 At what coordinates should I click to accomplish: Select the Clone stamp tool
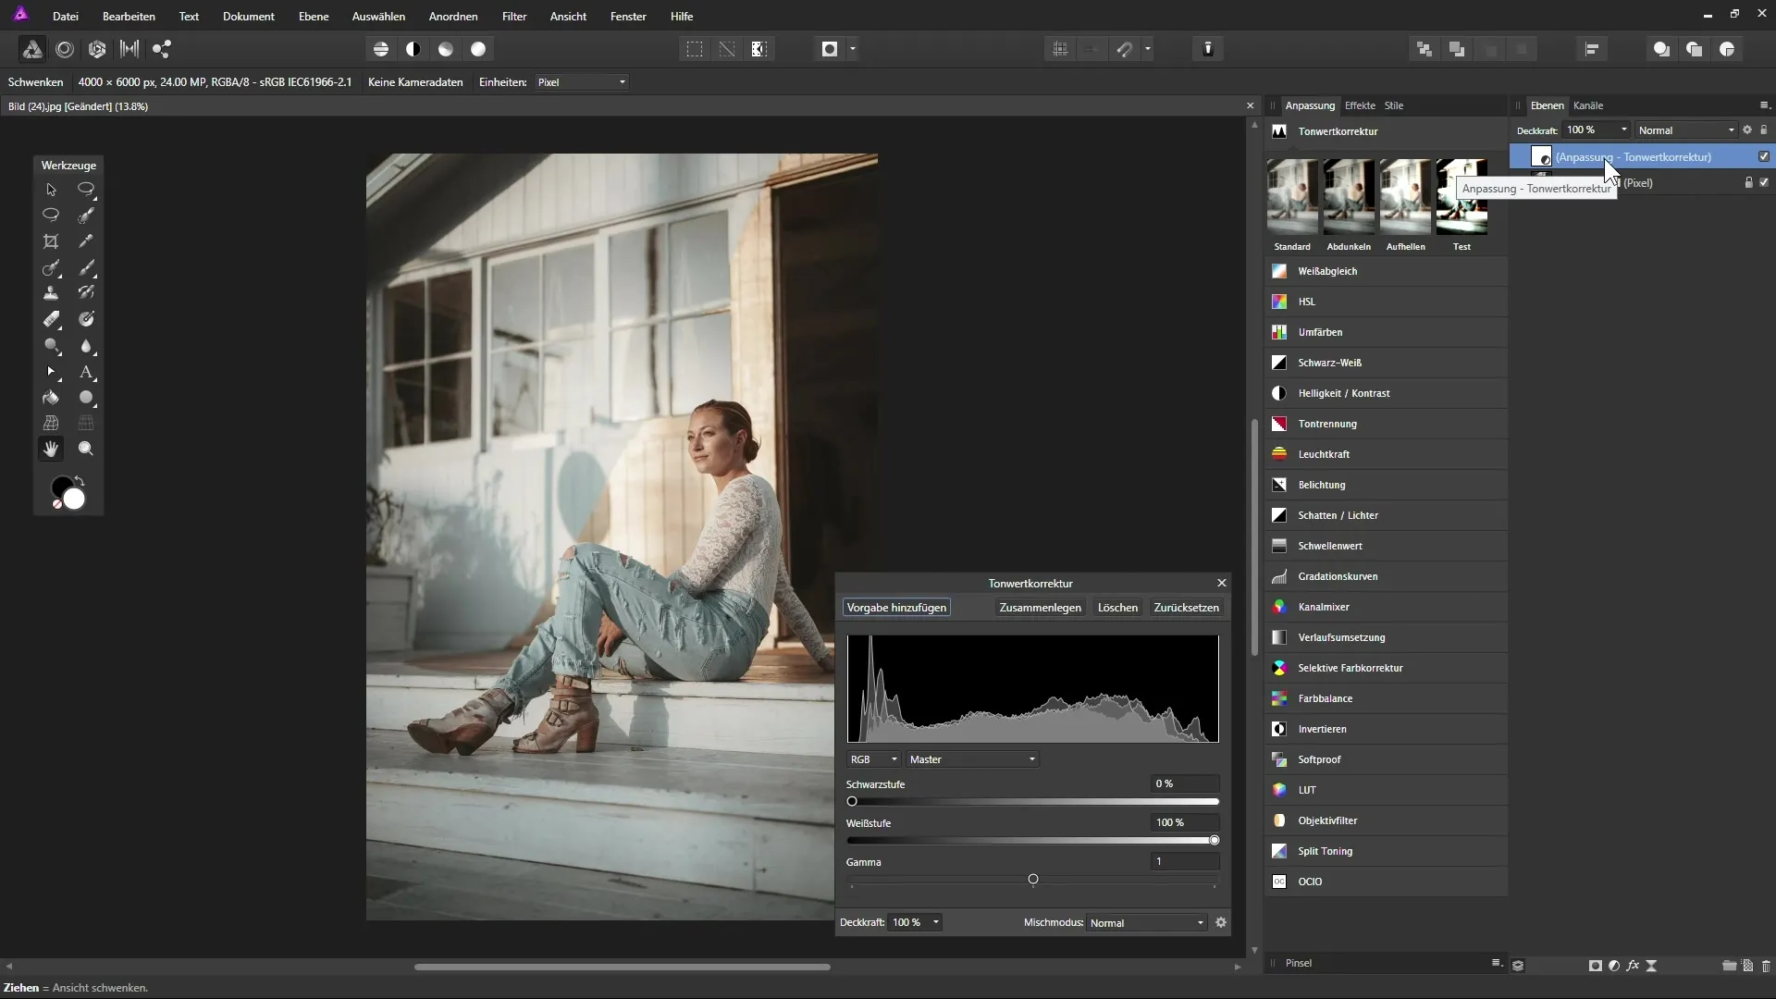pos(51,292)
